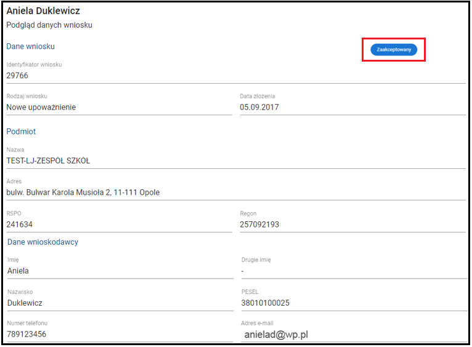The image size is (472, 347).
Task: Click the Dane wnioskodawcy section heading
Action: click(43, 242)
